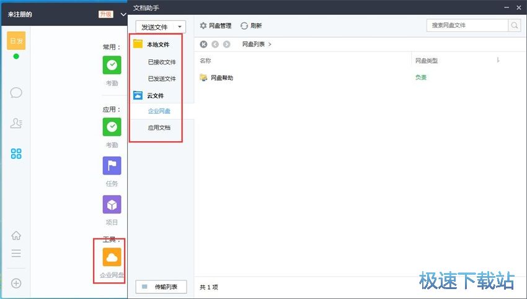The image size is (527, 299).
Task: Click the go-to-first navigation icon
Action: pyautogui.click(x=204, y=45)
